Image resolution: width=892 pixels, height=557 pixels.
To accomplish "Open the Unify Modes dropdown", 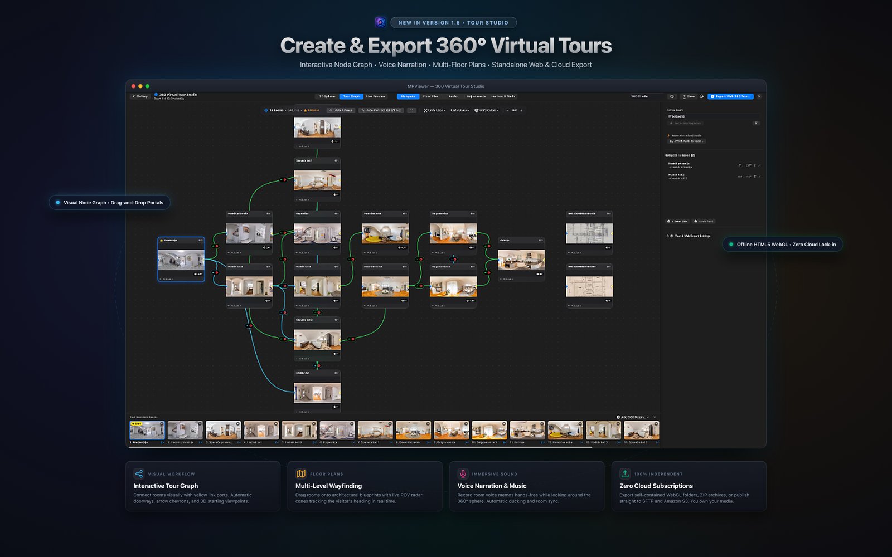I will (x=460, y=110).
